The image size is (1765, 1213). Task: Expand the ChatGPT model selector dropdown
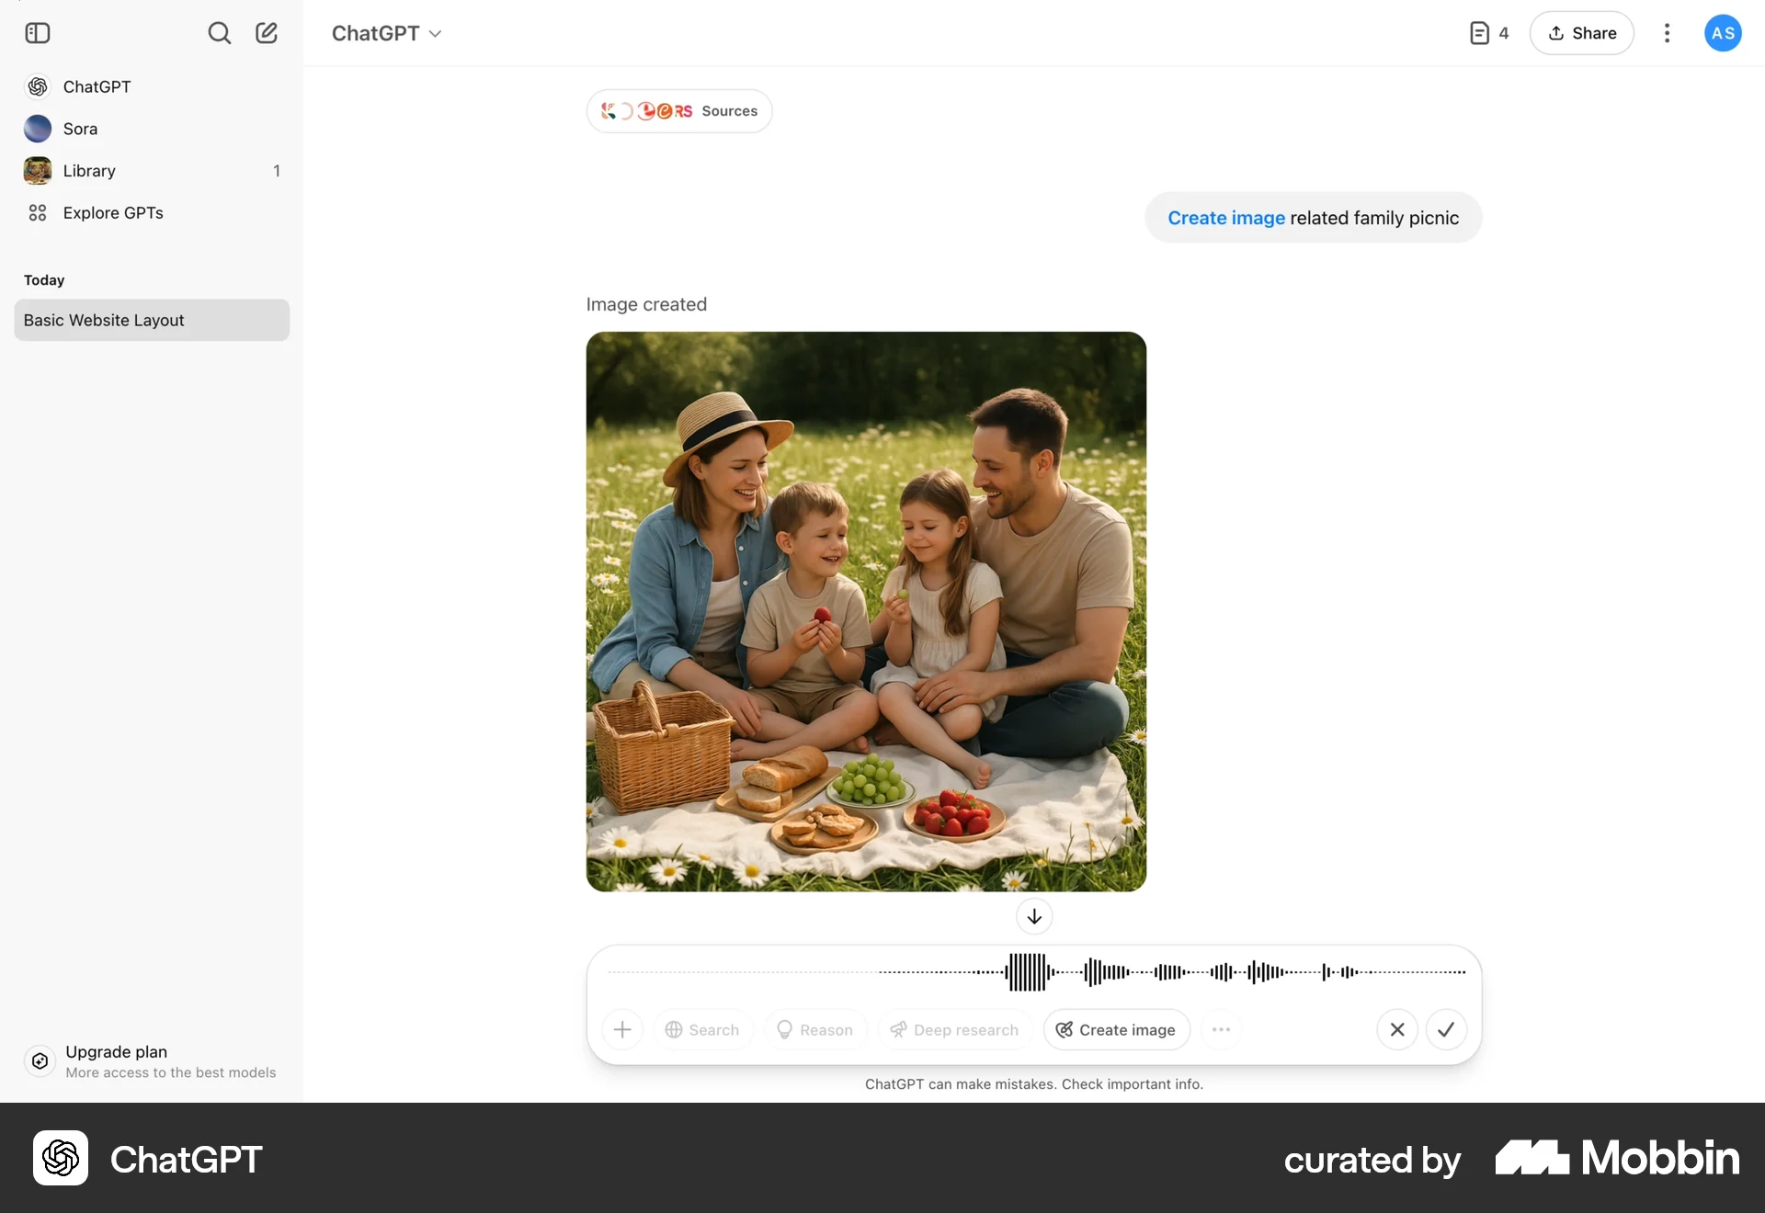[x=386, y=33]
